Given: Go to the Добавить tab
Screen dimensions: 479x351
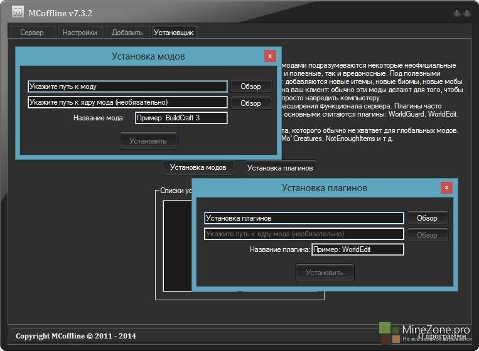Looking at the screenshot, I should coord(127,33).
